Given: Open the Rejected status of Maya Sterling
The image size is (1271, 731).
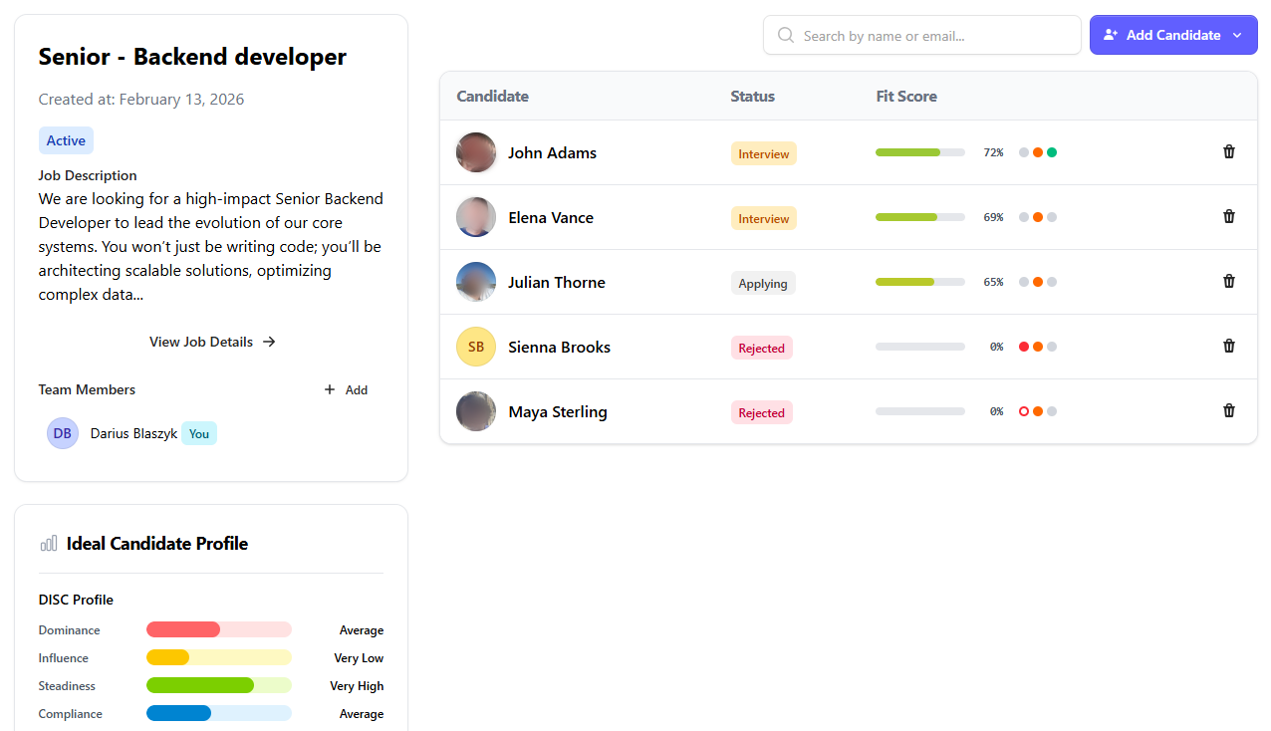Looking at the screenshot, I should [x=762, y=412].
